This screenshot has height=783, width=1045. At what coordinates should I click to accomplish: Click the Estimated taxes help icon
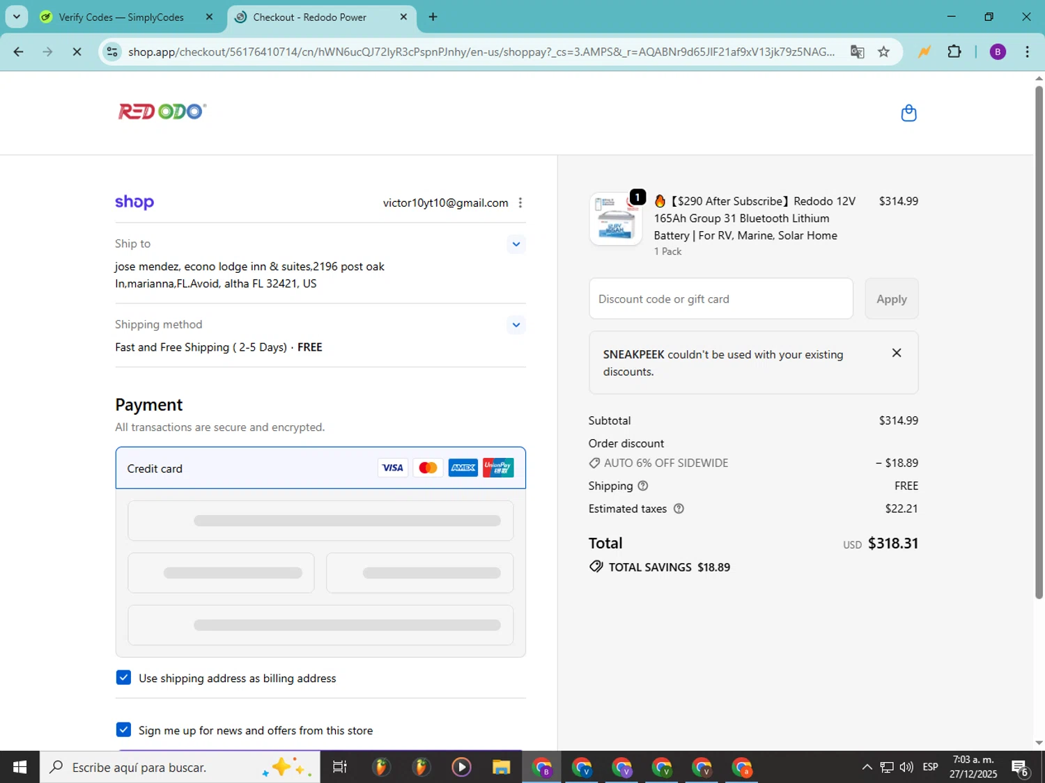[x=679, y=509]
